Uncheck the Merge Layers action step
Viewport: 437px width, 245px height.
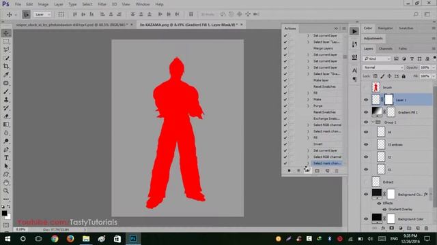tap(285, 48)
